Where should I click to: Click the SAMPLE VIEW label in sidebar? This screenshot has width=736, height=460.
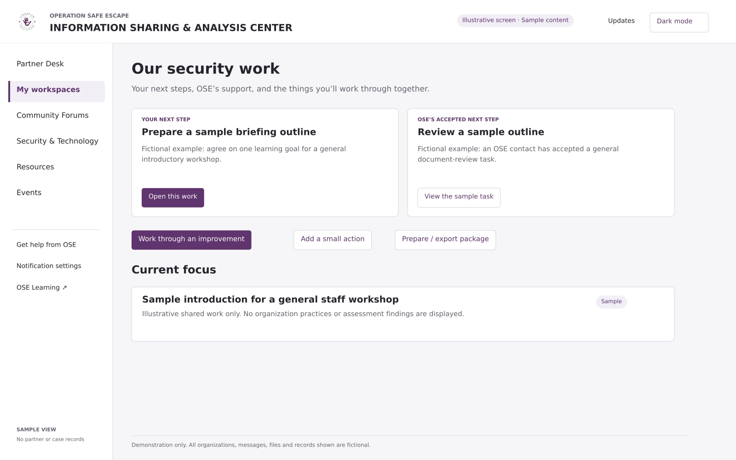click(x=36, y=430)
